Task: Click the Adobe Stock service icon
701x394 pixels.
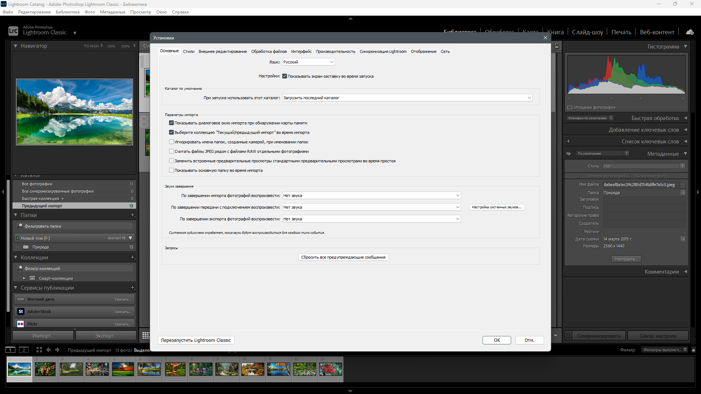Action: click(x=21, y=312)
